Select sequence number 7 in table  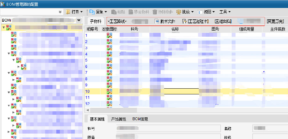[x=86, y=73]
